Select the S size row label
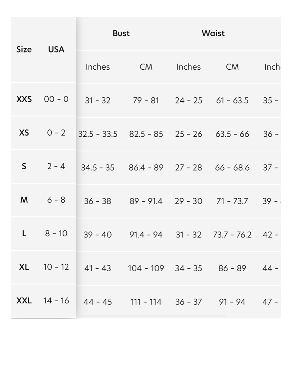This screenshot has width=292, height=365. click(x=24, y=166)
